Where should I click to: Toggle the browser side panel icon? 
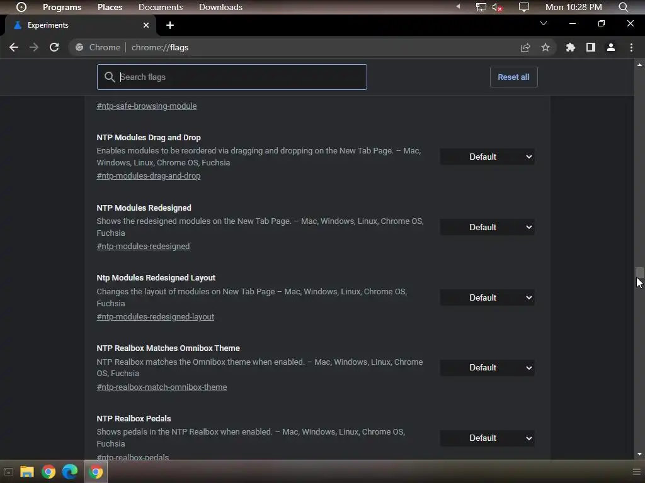coord(591,48)
